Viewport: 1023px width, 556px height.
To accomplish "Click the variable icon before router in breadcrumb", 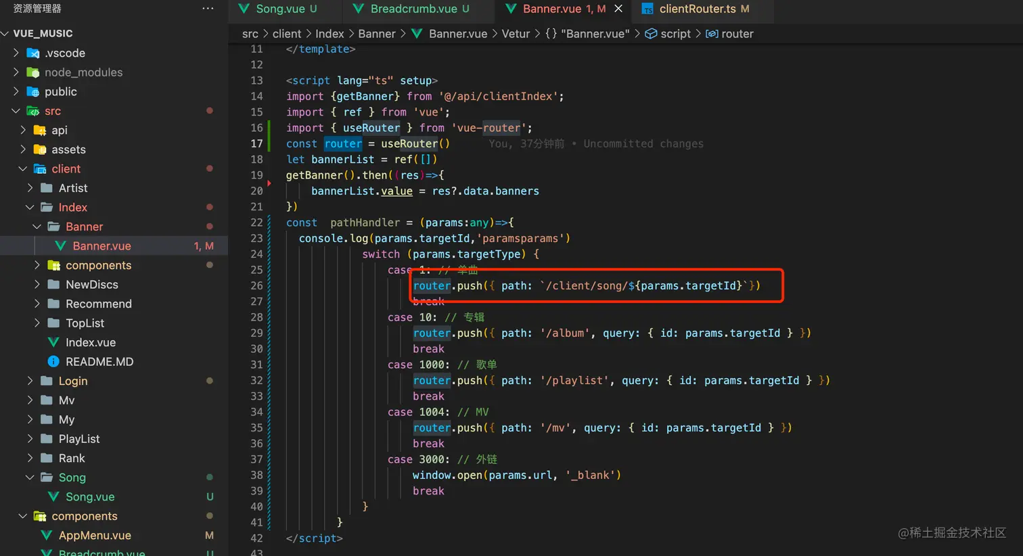I will click(x=712, y=34).
